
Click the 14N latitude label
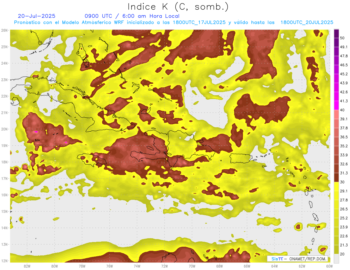4,228
